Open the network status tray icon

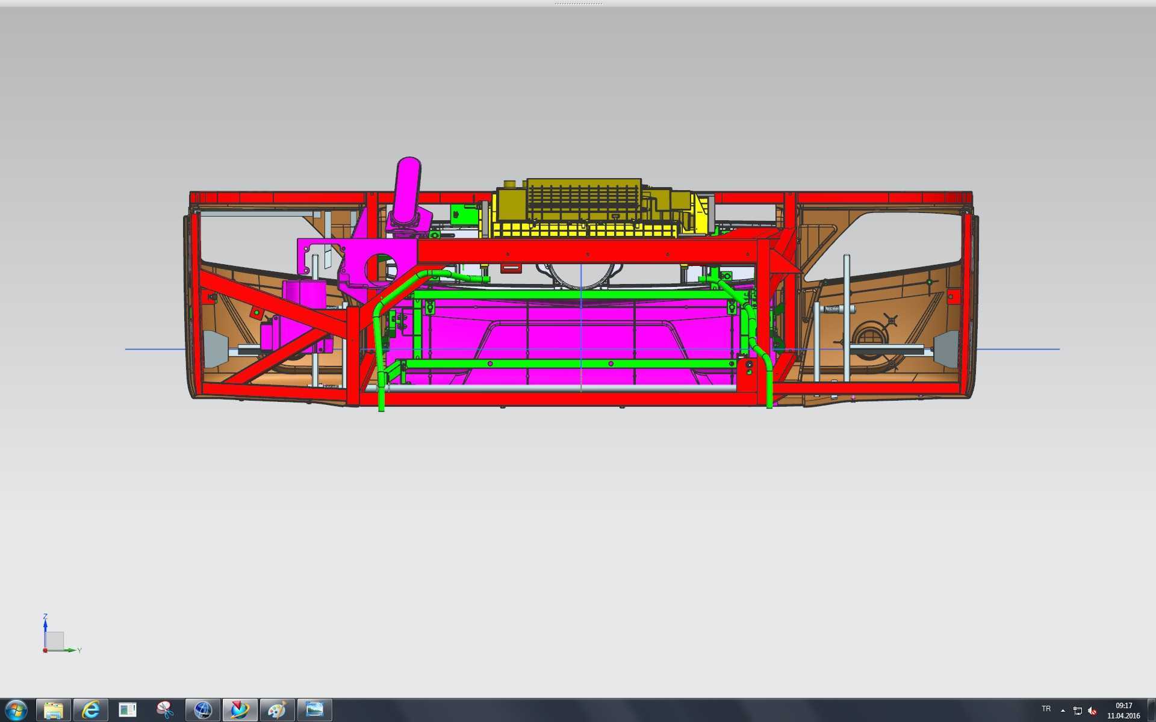coord(1078,711)
